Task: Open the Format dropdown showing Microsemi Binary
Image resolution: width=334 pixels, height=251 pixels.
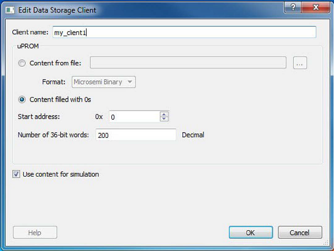Action: coord(104,82)
